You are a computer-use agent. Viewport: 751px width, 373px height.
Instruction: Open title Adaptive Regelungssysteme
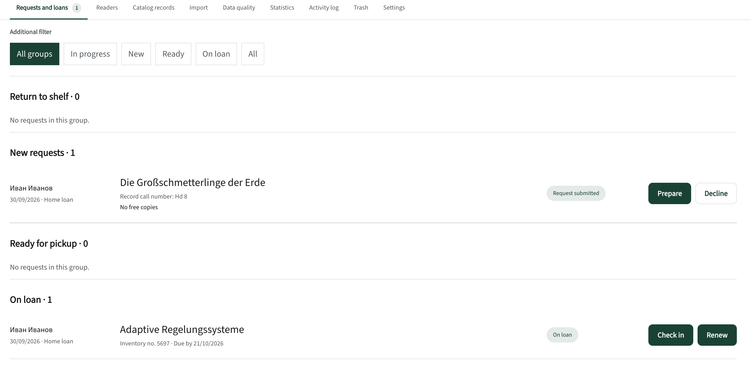tap(182, 329)
